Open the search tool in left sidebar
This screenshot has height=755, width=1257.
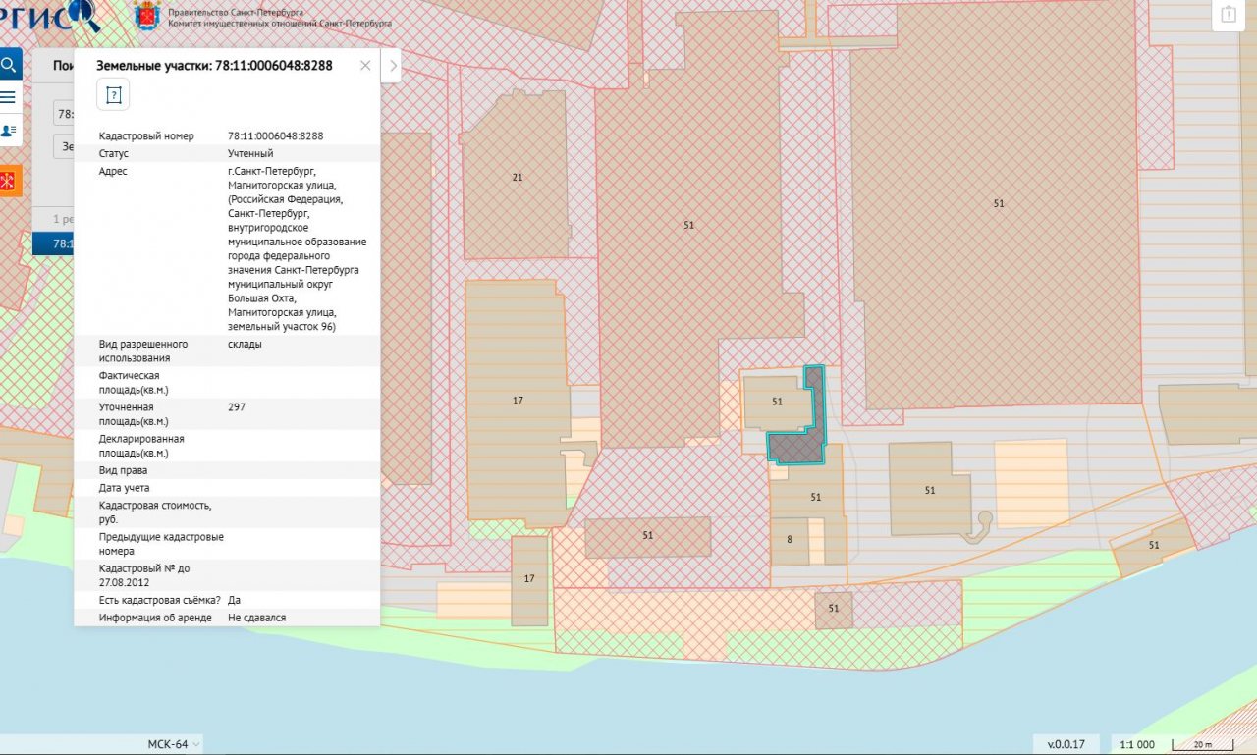pyautogui.click(x=9, y=66)
